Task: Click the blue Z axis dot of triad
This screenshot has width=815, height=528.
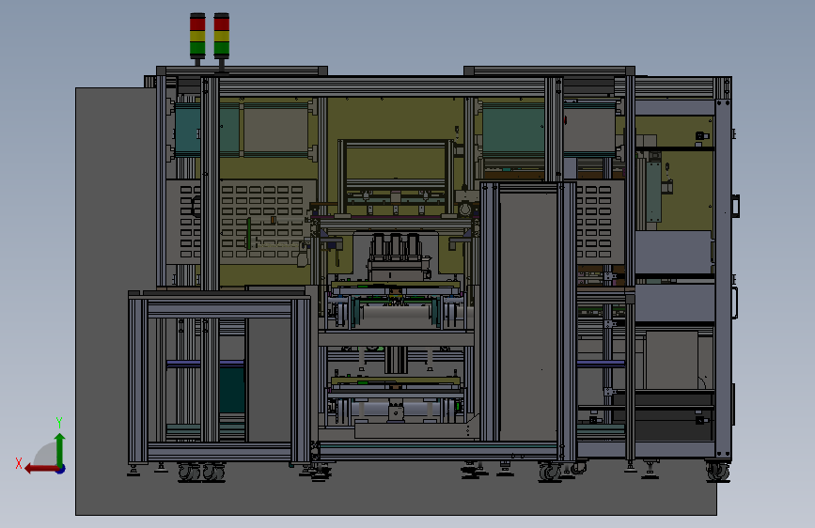Action: coord(61,469)
